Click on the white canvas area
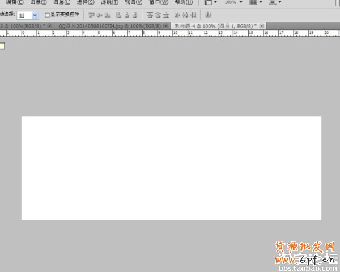The height and width of the screenshot is (272, 340). (171, 168)
